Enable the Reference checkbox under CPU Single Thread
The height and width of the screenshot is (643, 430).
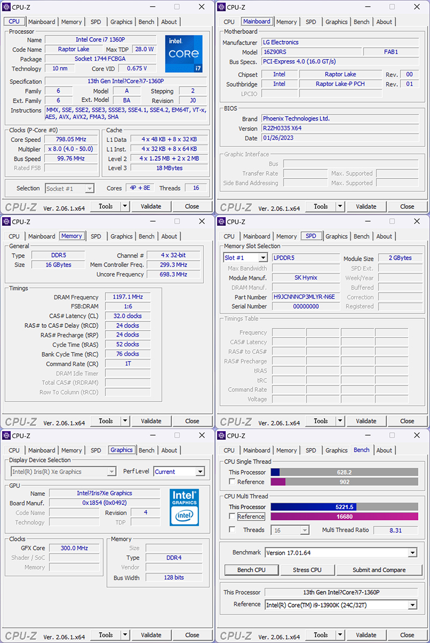pos(232,481)
